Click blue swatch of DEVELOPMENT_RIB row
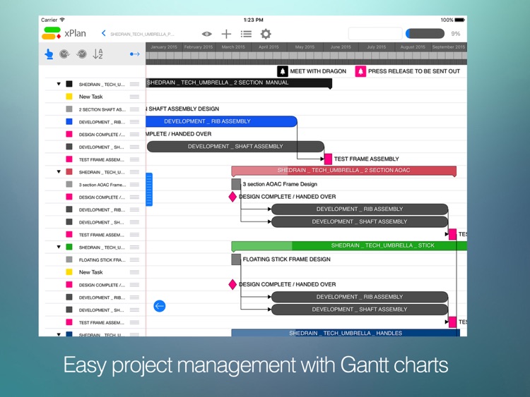Screen dimensions: 530x397 click(x=69, y=121)
